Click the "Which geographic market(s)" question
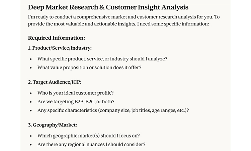The height and width of the screenshot is (151, 251). click(x=88, y=136)
